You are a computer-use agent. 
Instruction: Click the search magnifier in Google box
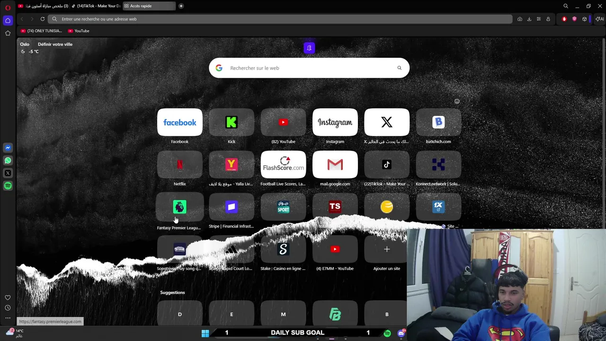(400, 68)
